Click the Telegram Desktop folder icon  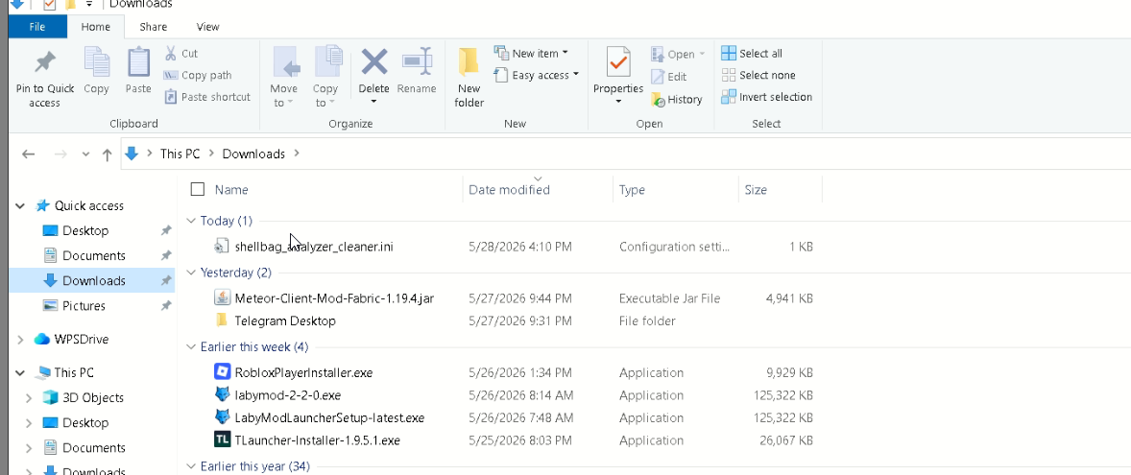pos(222,321)
